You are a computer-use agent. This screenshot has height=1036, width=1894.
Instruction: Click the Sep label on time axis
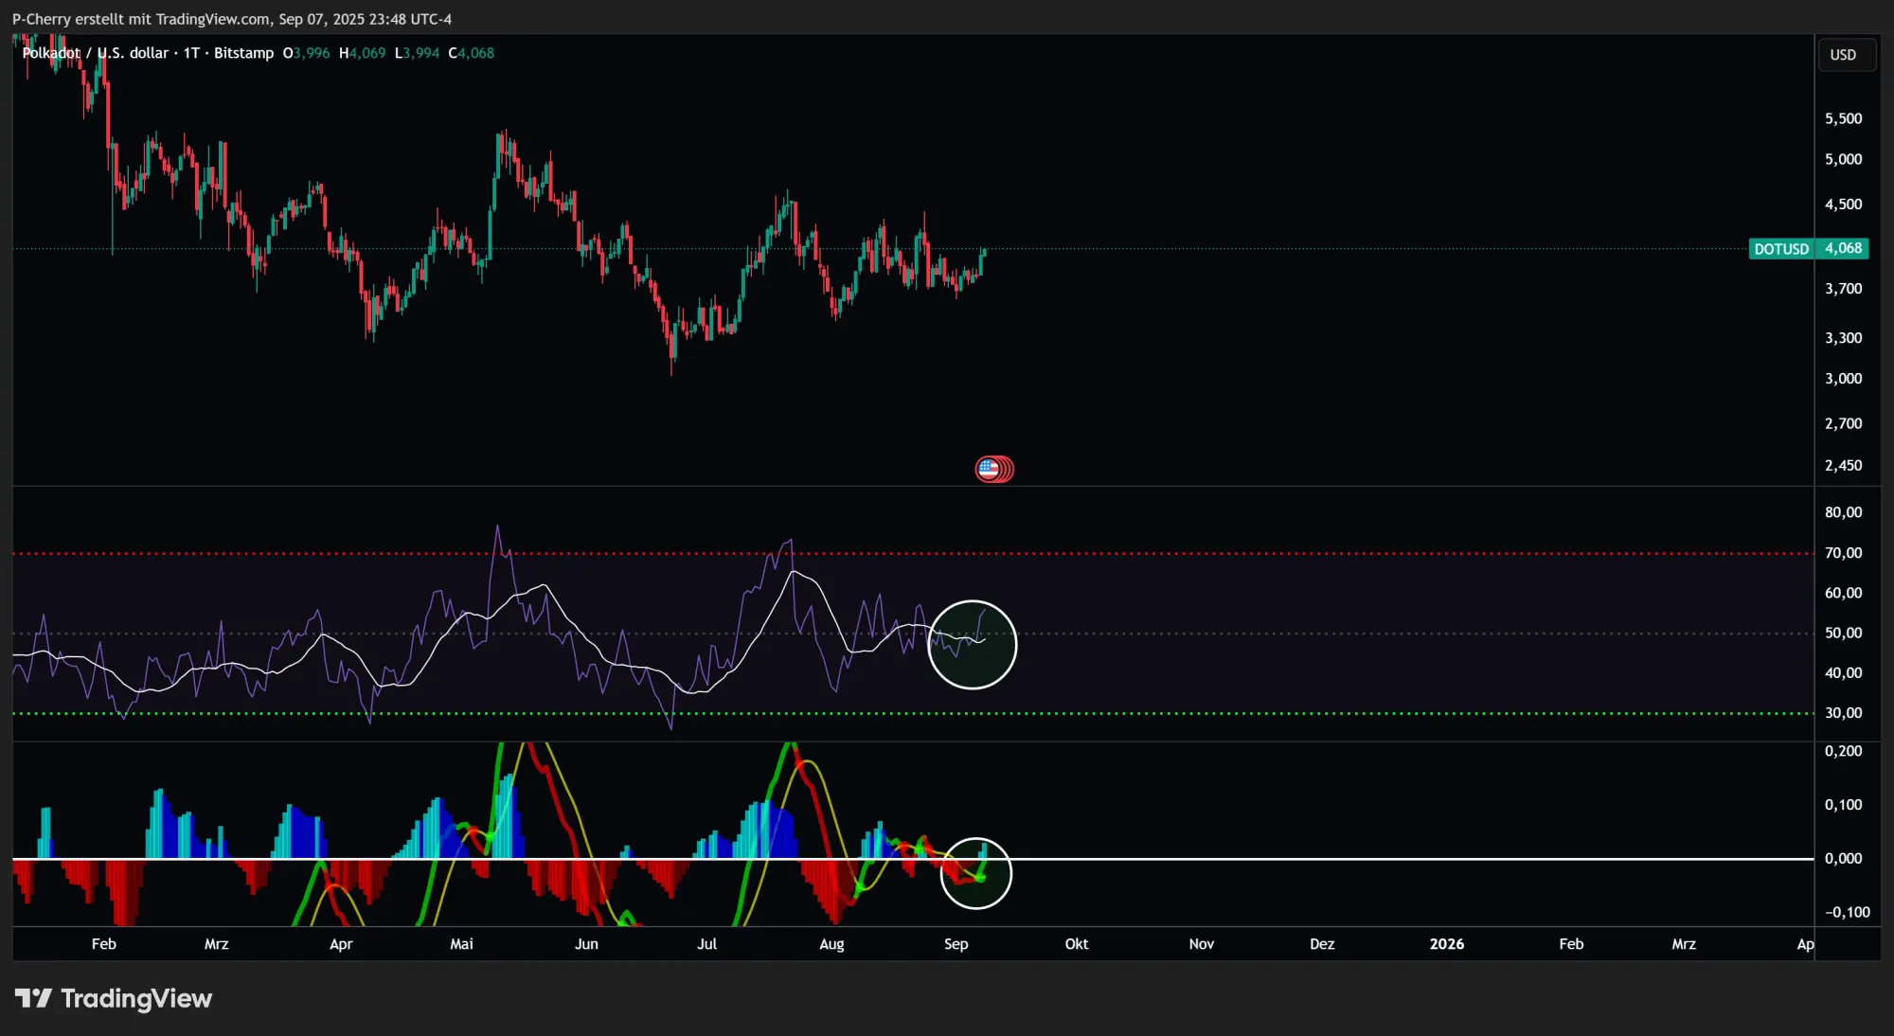point(956,944)
